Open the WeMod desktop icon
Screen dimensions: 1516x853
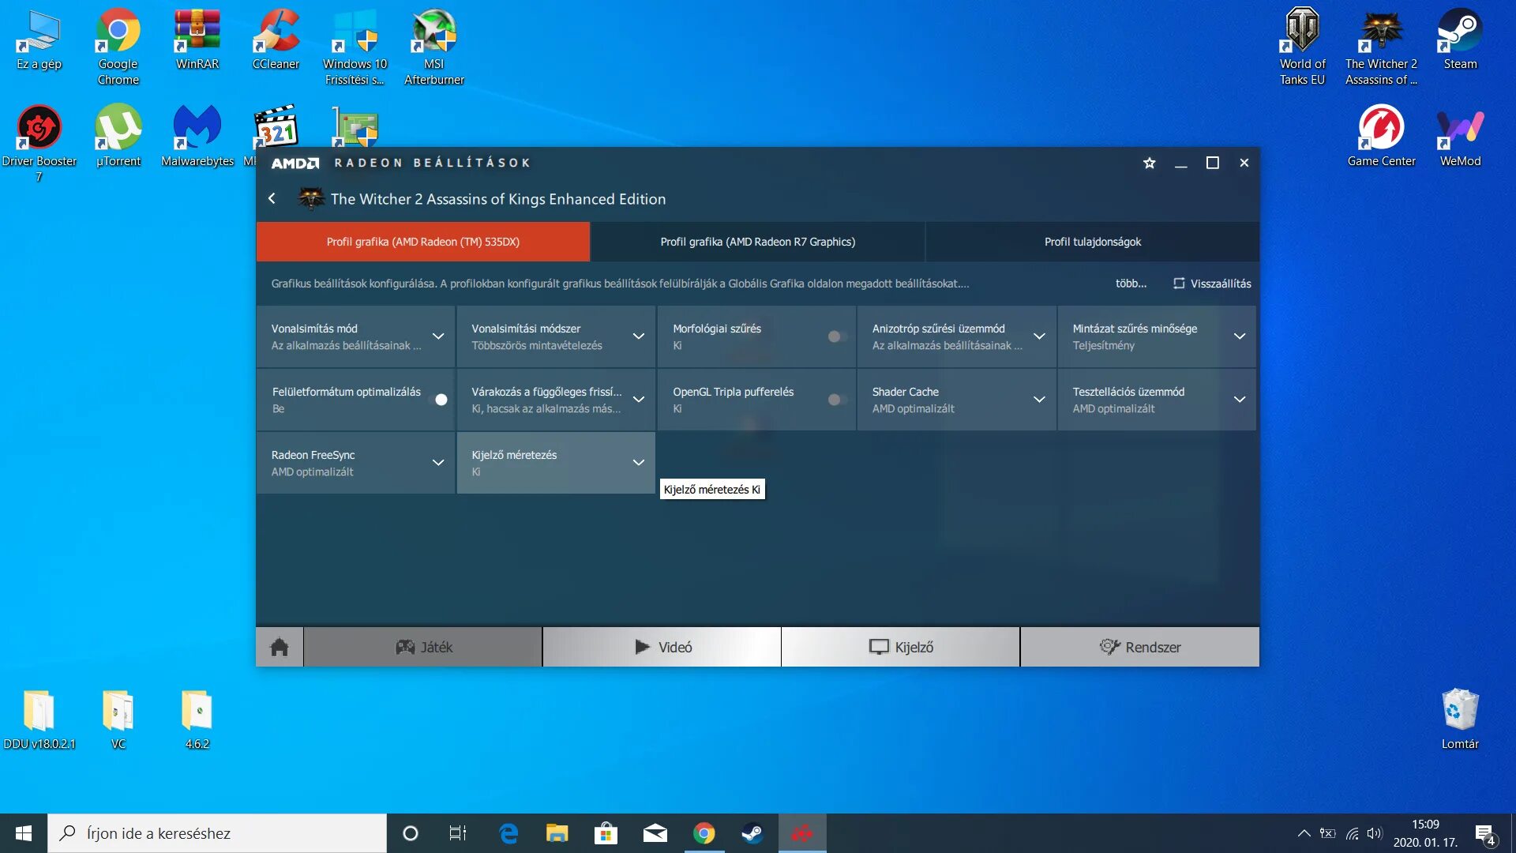click(x=1459, y=136)
